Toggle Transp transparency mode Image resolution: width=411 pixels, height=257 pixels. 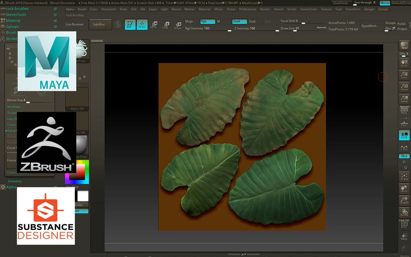pos(404,236)
